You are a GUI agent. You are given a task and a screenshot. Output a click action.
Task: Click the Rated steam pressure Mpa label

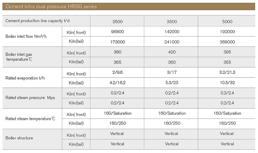coord(30,98)
